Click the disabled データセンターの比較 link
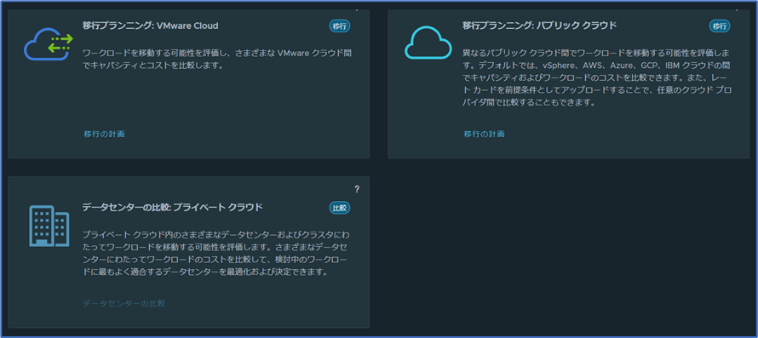Image resolution: width=758 pixels, height=338 pixels. pos(124,304)
